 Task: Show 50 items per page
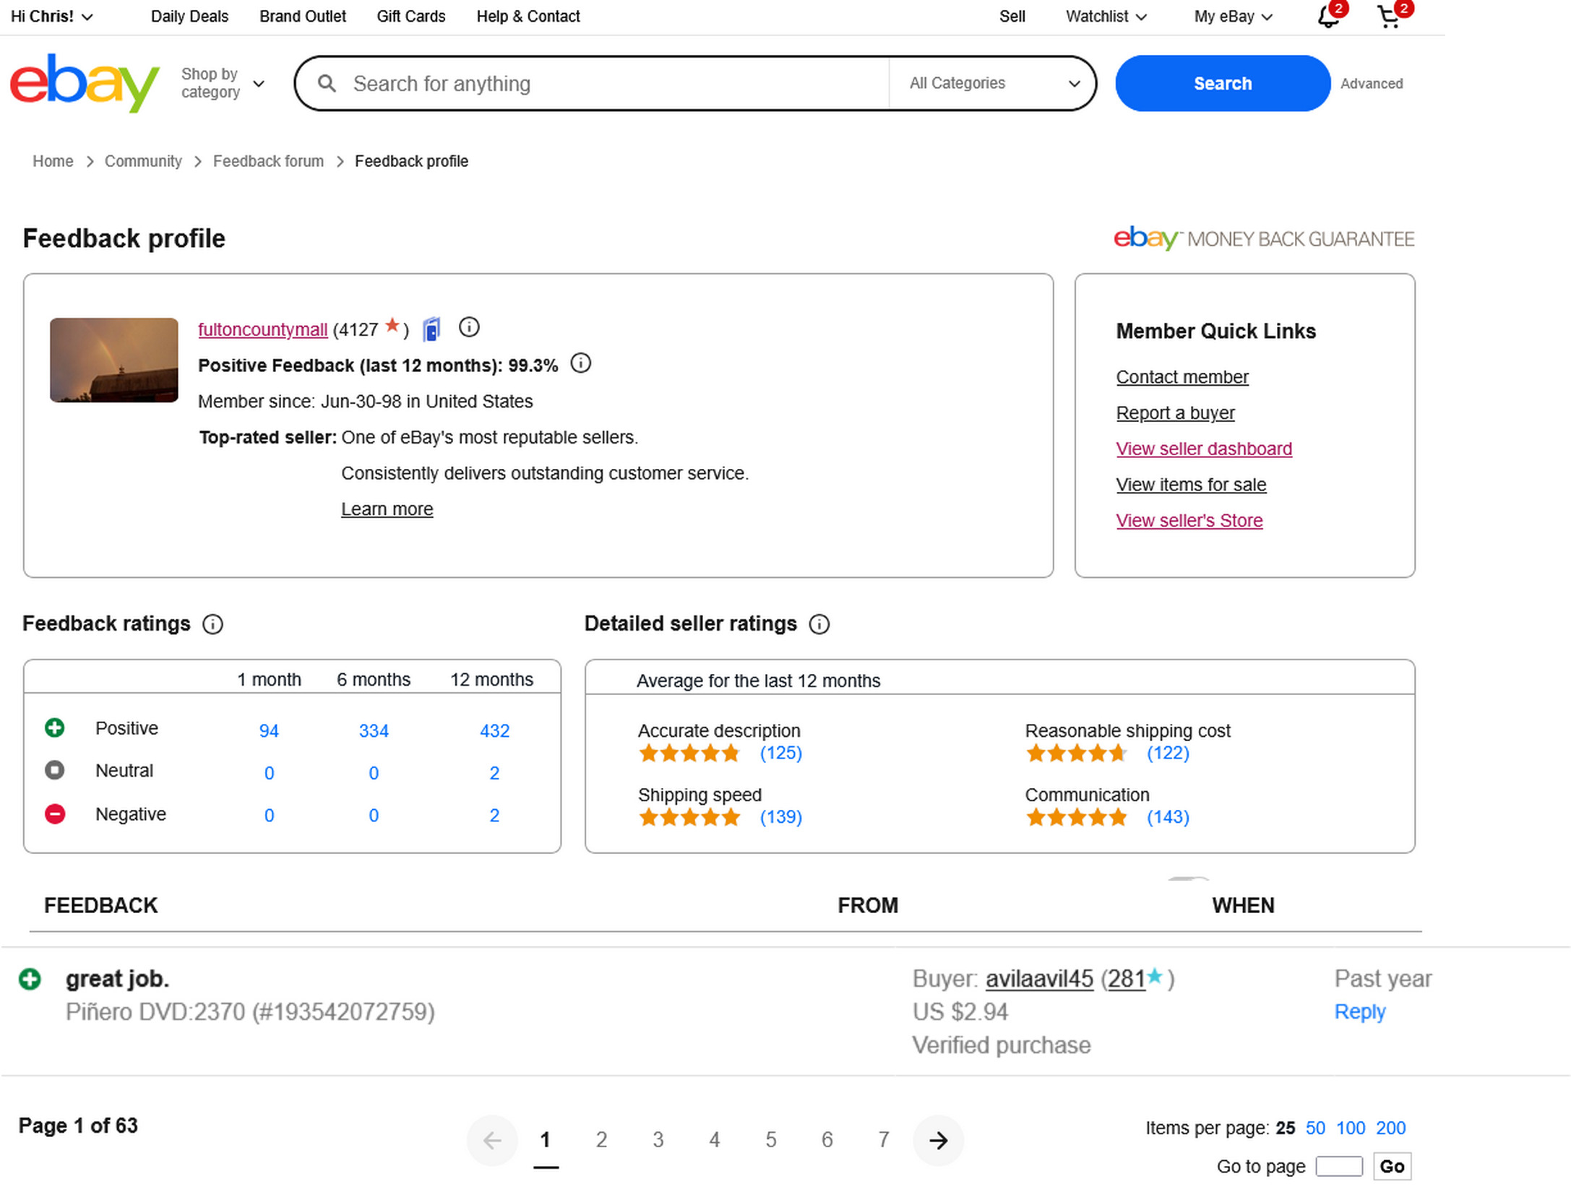(1314, 1128)
